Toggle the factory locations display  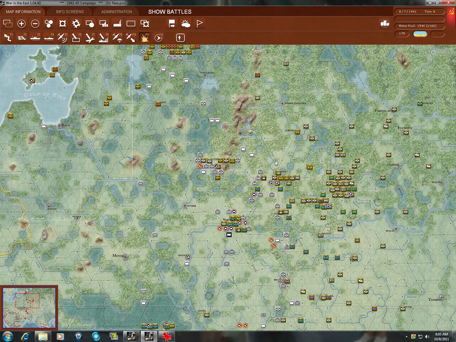coord(117,24)
